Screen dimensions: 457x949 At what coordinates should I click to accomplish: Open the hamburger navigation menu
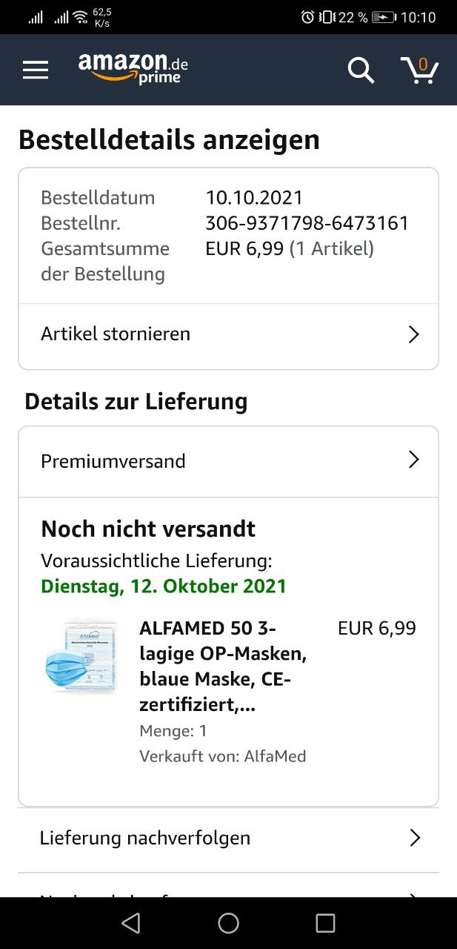[35, 70]
